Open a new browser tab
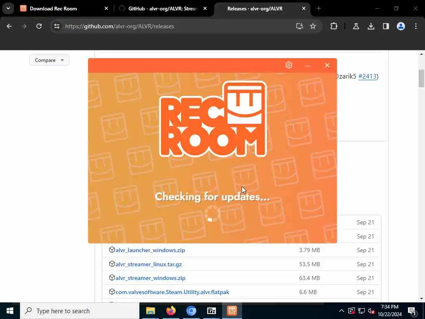 coord(319,9)
